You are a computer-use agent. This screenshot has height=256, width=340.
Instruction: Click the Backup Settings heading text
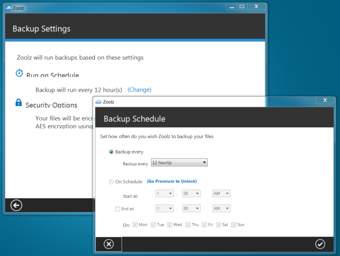click(41, 29)
